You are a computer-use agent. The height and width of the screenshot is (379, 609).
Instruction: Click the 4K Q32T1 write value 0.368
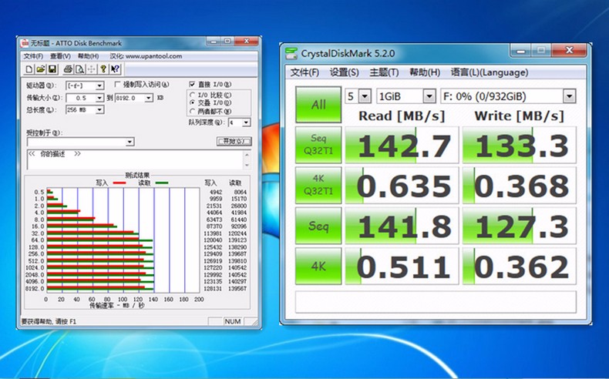tap(520, 185)
